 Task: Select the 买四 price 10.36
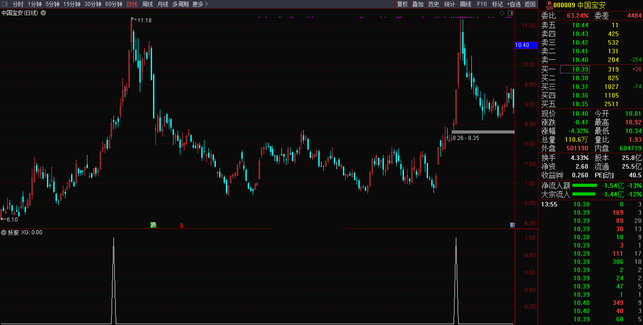[580, 96]
